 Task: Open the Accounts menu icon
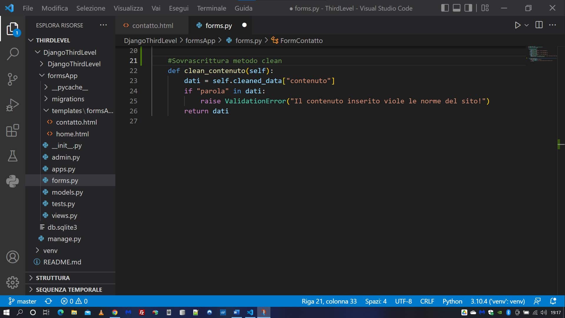(x=13, y=257)
